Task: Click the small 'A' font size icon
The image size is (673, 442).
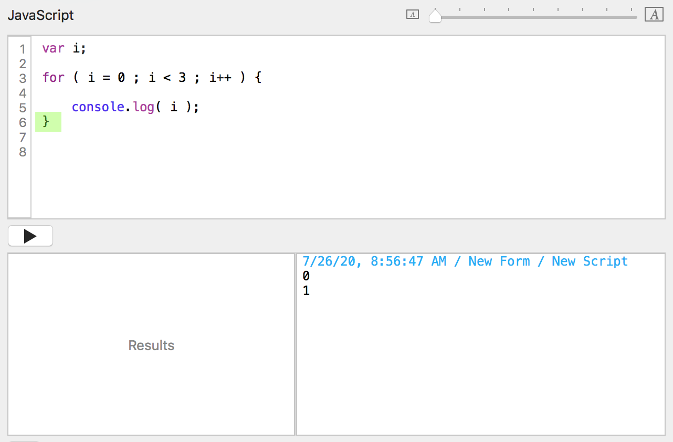Action: pos(413,15)
